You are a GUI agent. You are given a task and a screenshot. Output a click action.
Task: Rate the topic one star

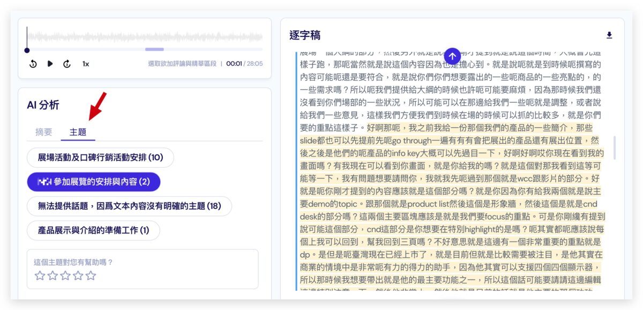[x=40, y=276]
